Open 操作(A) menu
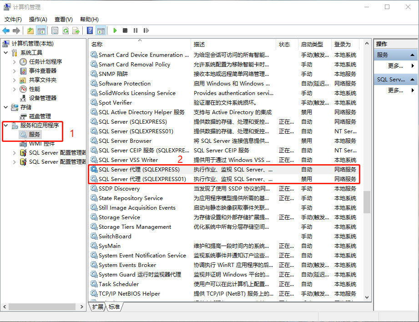This screenshot has width=419, height=322. pyautogui.click(x=38, y=20)
